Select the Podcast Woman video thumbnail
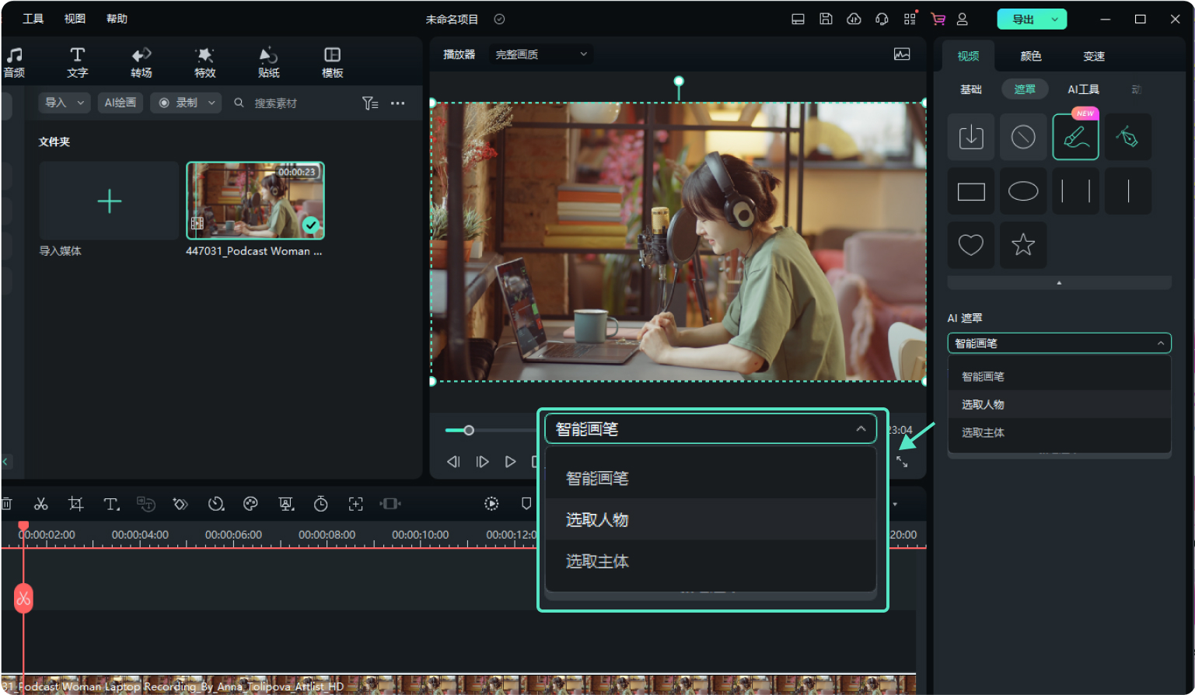 (255, 201)
